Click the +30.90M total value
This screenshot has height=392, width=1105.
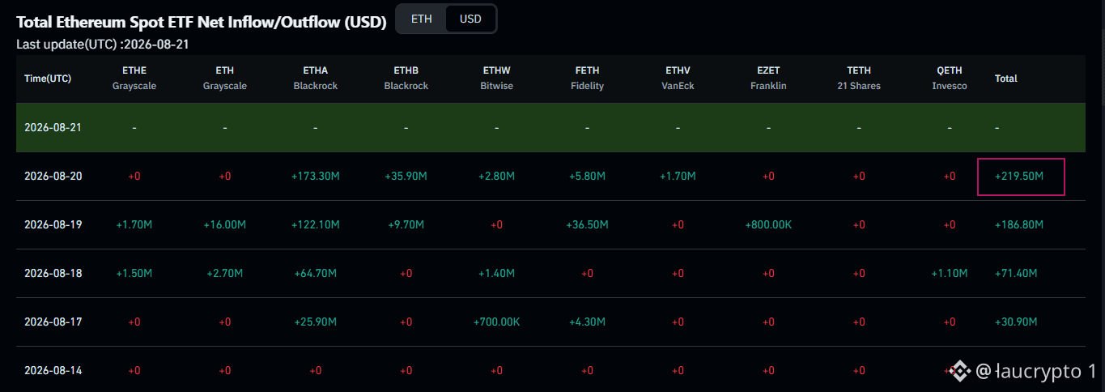tap(1016, 322)
